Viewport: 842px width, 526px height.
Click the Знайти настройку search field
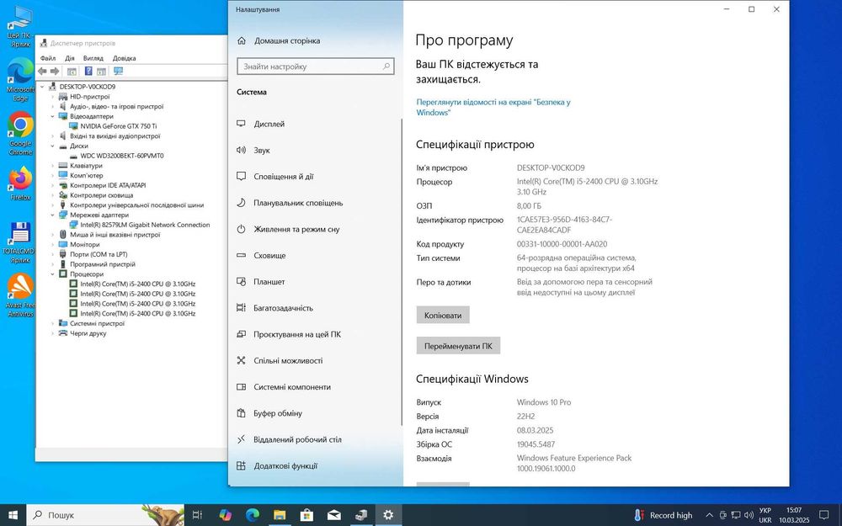[316, 66]
